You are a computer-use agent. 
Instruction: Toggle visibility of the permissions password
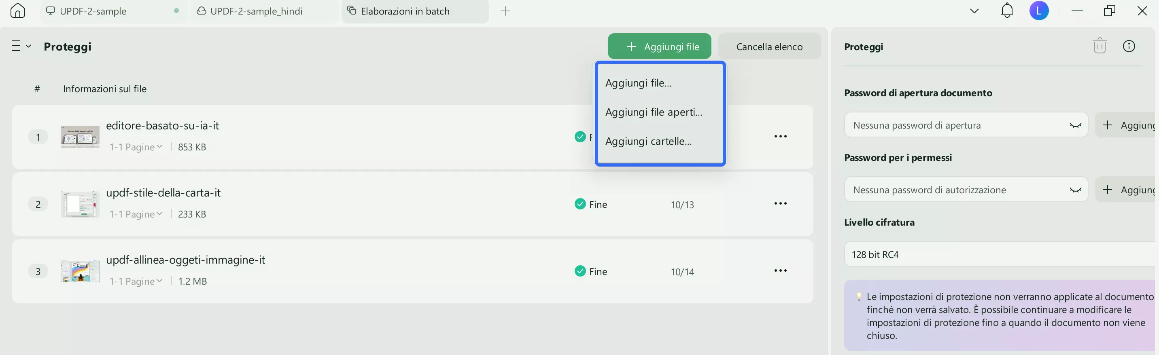(1075, 190)
